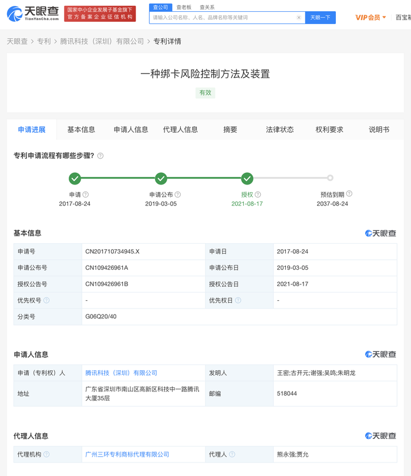Click 申请日 value 2017-08-24 in table
The image size is (411, 476).
[292, 252]
